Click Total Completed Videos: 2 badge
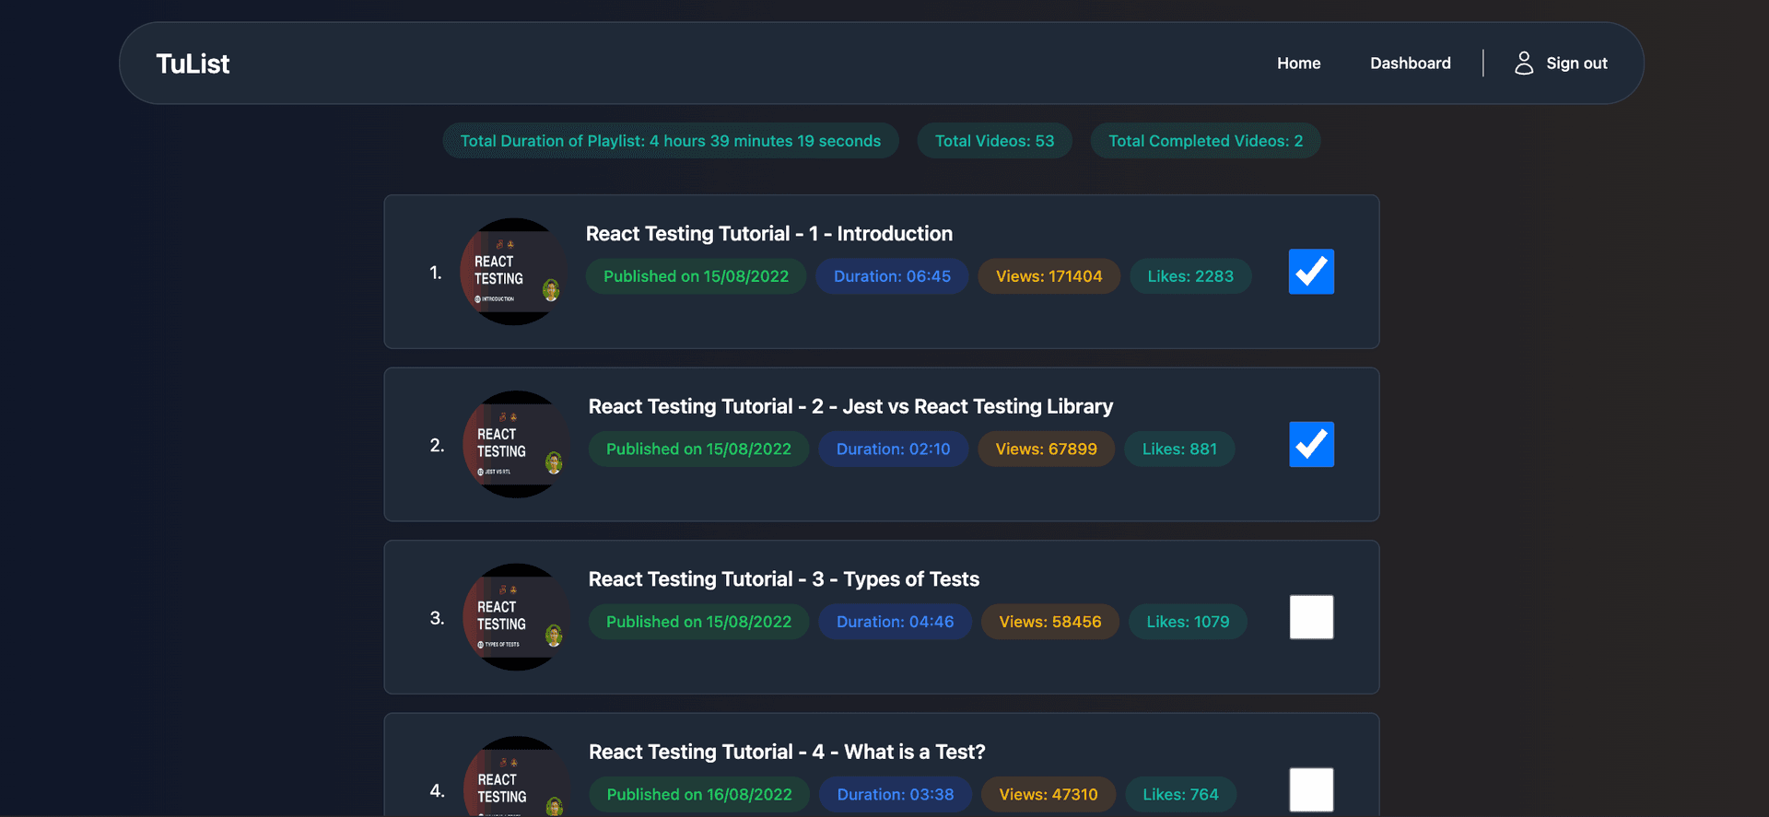 (1205, 141)
